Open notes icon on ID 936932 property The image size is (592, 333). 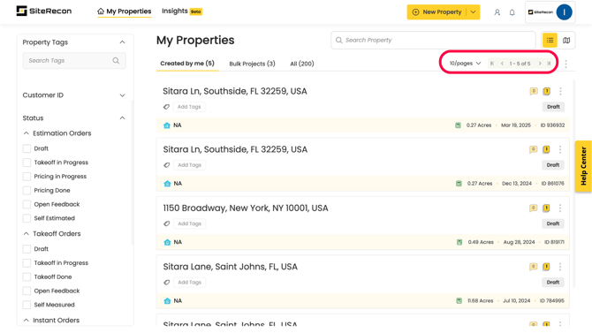coord(546,91)
